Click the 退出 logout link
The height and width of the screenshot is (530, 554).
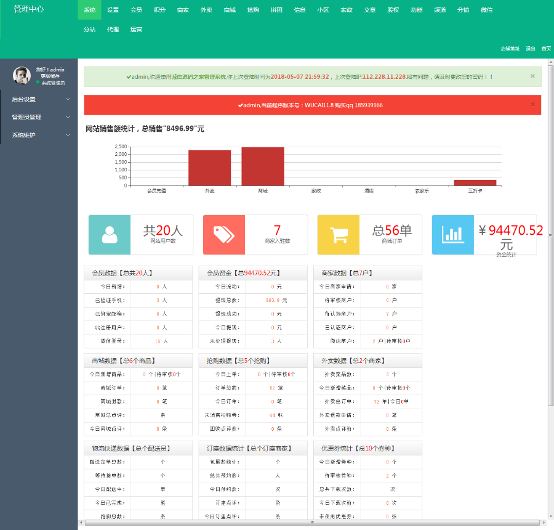click(531, 49)
